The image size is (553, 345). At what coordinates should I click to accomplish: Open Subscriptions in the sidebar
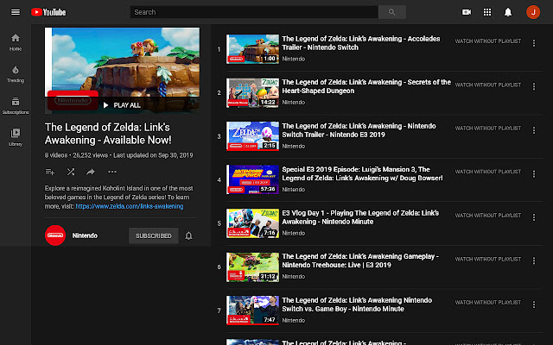pos(16,105)
